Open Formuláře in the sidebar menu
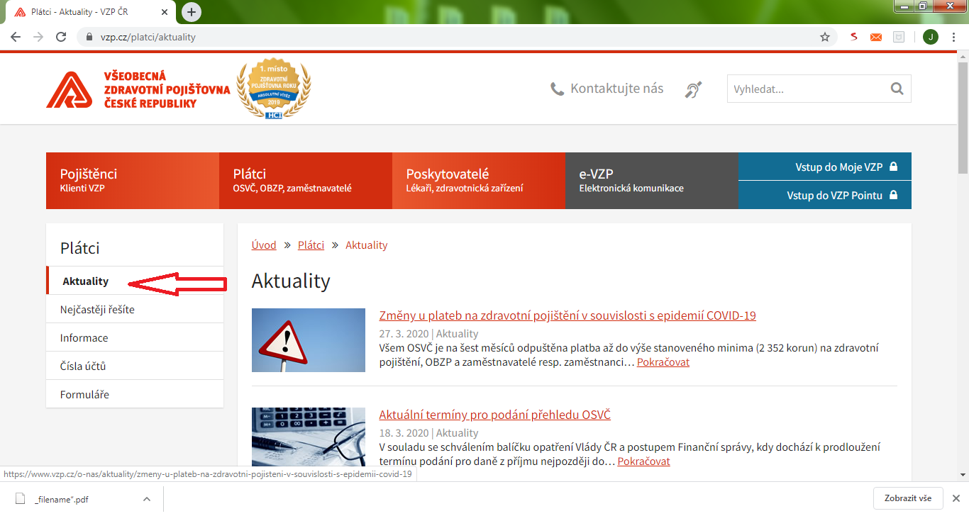969x516 pixels. [84, 395]
